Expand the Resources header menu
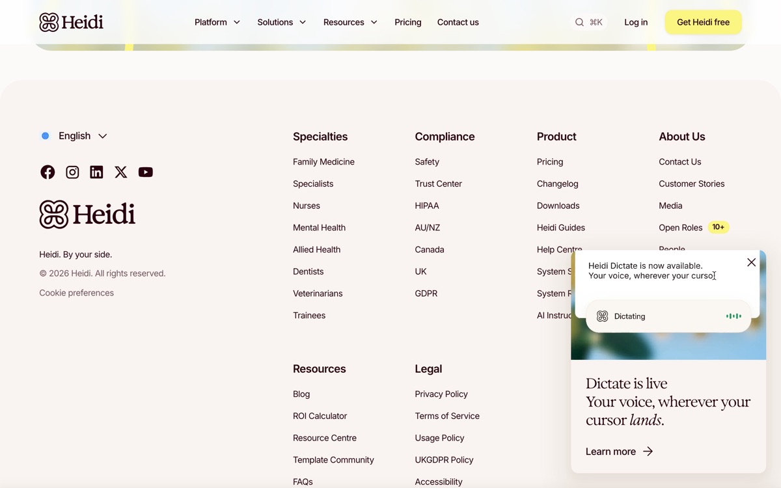The image size is (781, 488). click(x=350, y=22)
